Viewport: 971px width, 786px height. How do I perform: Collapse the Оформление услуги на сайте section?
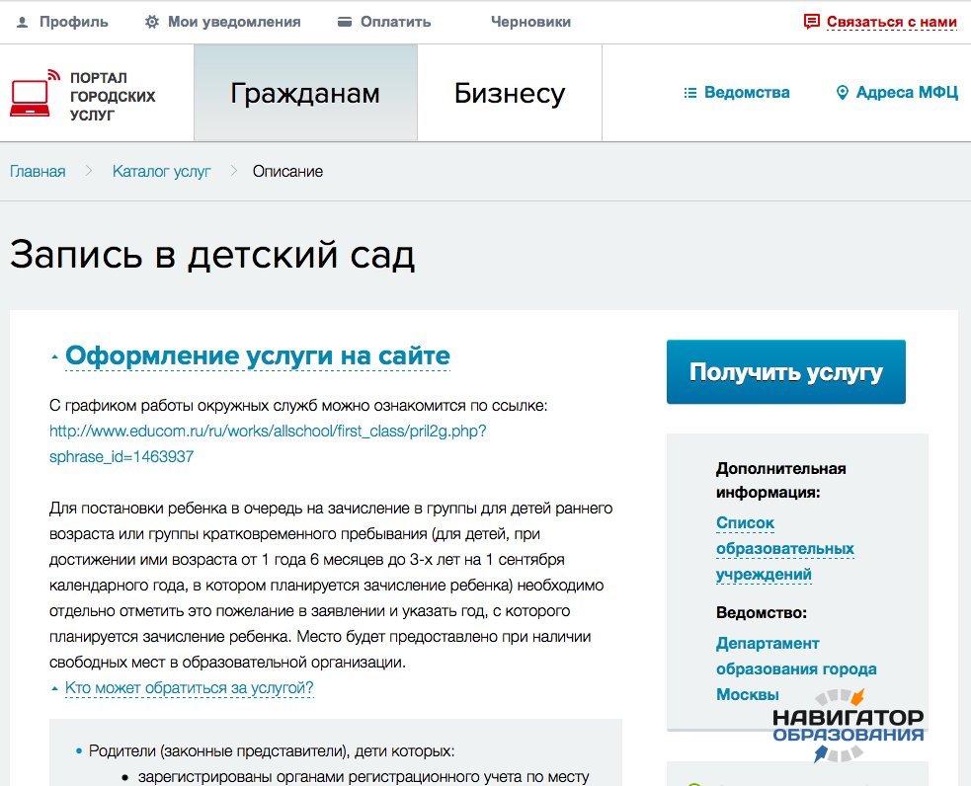(x=257, y=355)
